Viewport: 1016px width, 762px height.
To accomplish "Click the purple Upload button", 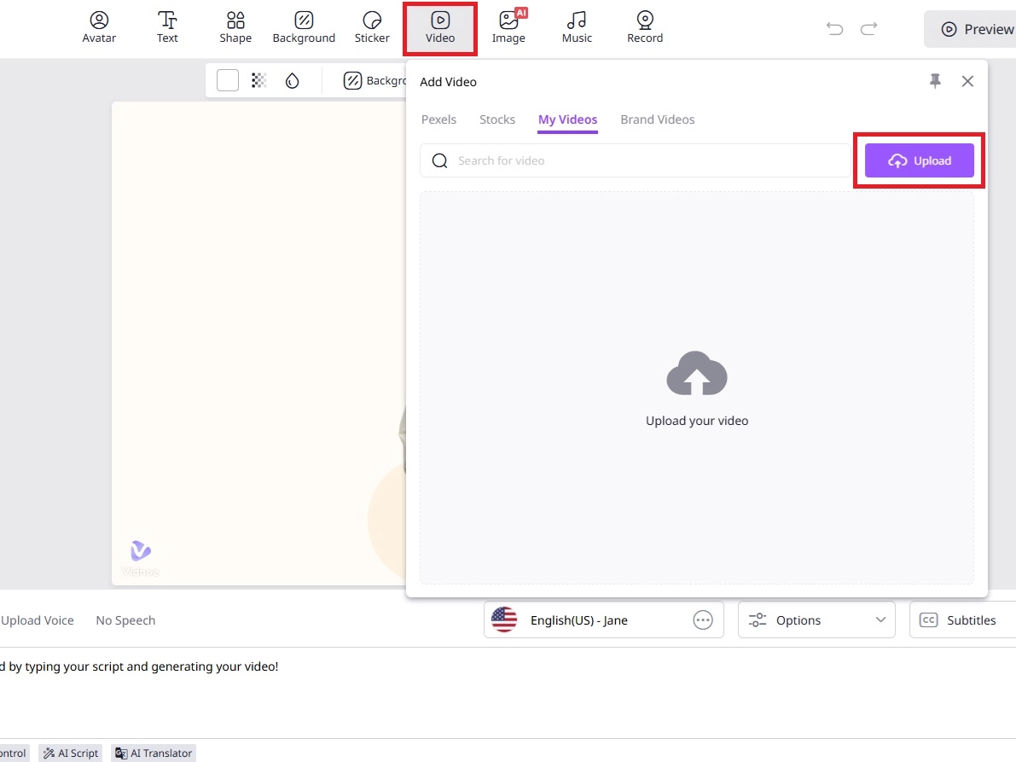I will point(919,160).
